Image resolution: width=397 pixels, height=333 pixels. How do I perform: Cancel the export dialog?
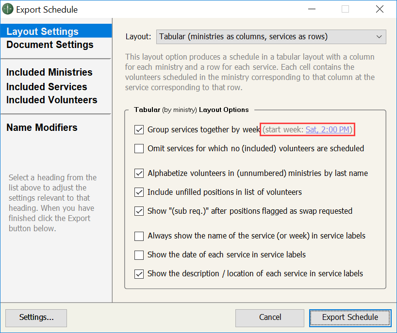tap(270, 317)
